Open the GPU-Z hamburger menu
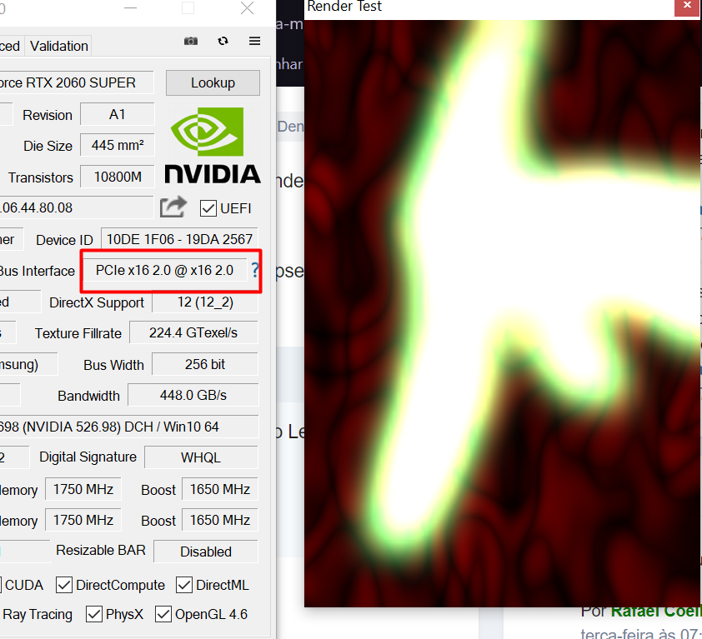 click(x=255, y=41)
